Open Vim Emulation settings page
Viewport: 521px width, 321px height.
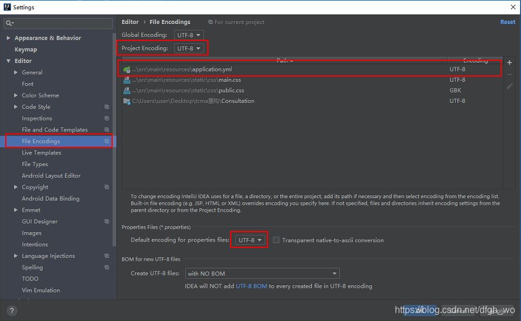click(41, 291)
